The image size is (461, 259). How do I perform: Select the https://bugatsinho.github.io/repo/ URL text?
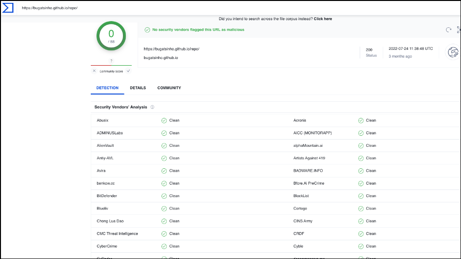(x=171, y=49)
